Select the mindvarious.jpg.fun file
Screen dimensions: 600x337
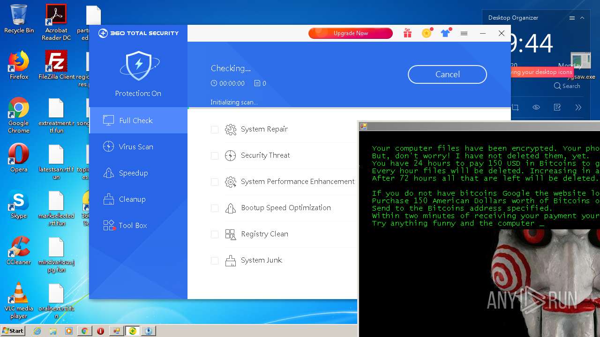[x=56, y=255]
